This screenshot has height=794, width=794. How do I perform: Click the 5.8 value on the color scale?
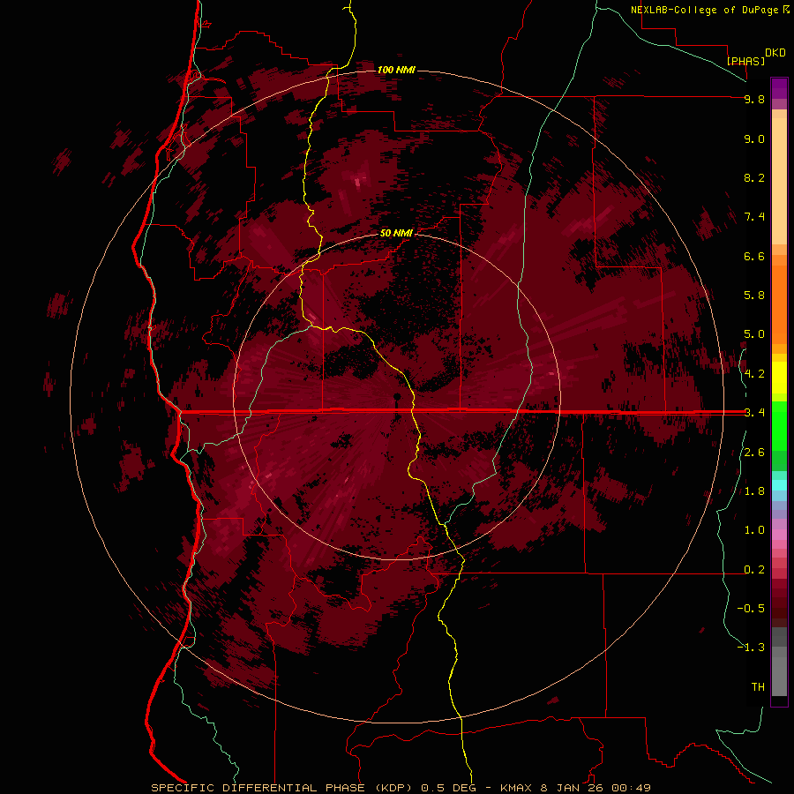(754, 296)
